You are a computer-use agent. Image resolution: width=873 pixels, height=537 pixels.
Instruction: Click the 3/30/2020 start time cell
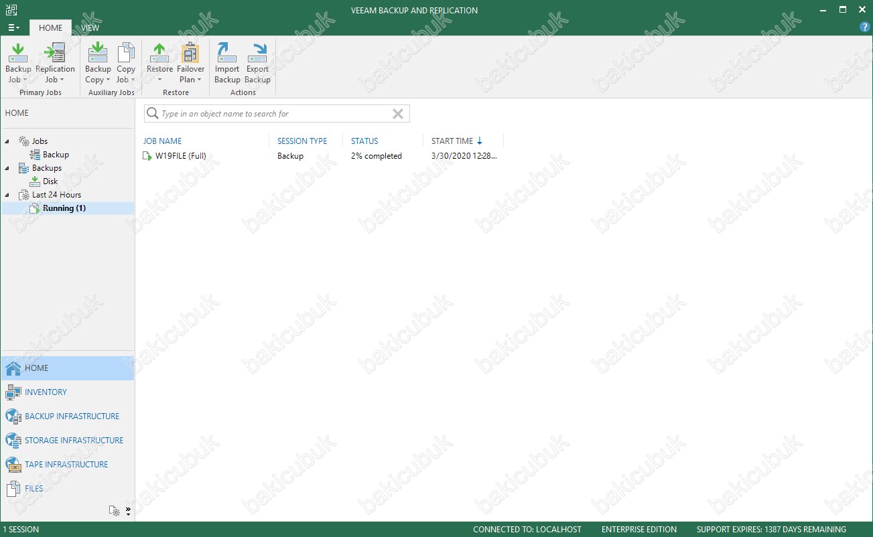pyautogui.click(x=464, y=156)
